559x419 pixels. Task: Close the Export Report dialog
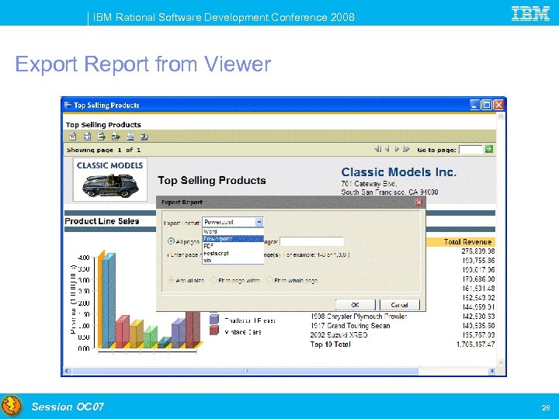tap(419, 203)
